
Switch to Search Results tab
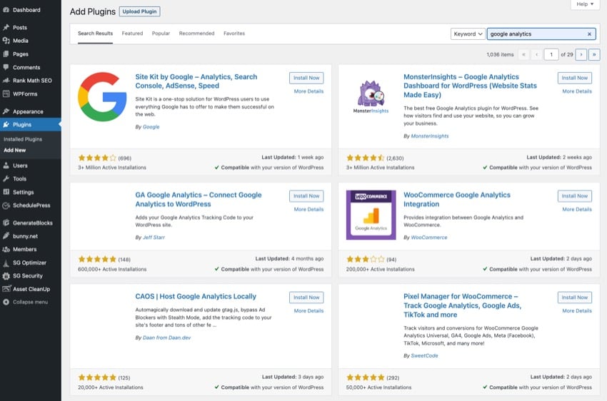pyautogui.click(x=95, y=34)
